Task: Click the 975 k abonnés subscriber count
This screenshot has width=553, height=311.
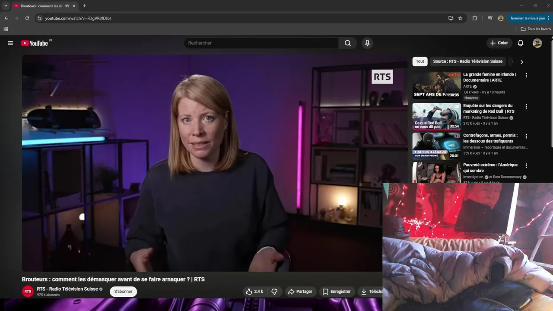Action: (48, 295)
